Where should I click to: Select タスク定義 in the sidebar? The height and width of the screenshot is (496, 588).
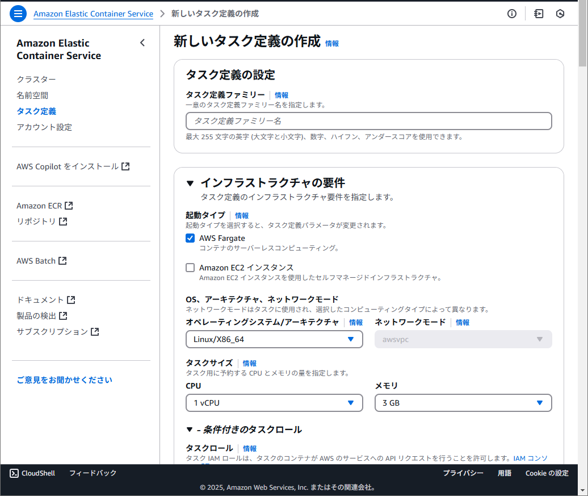tap(36, 111)
